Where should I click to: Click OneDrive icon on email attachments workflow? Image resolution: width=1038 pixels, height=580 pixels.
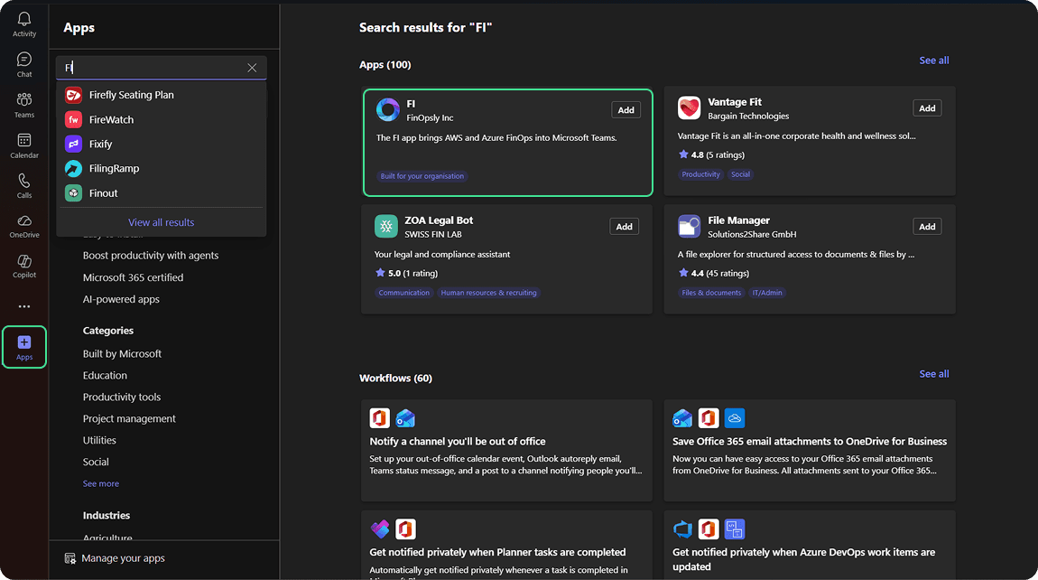[735, 418]
